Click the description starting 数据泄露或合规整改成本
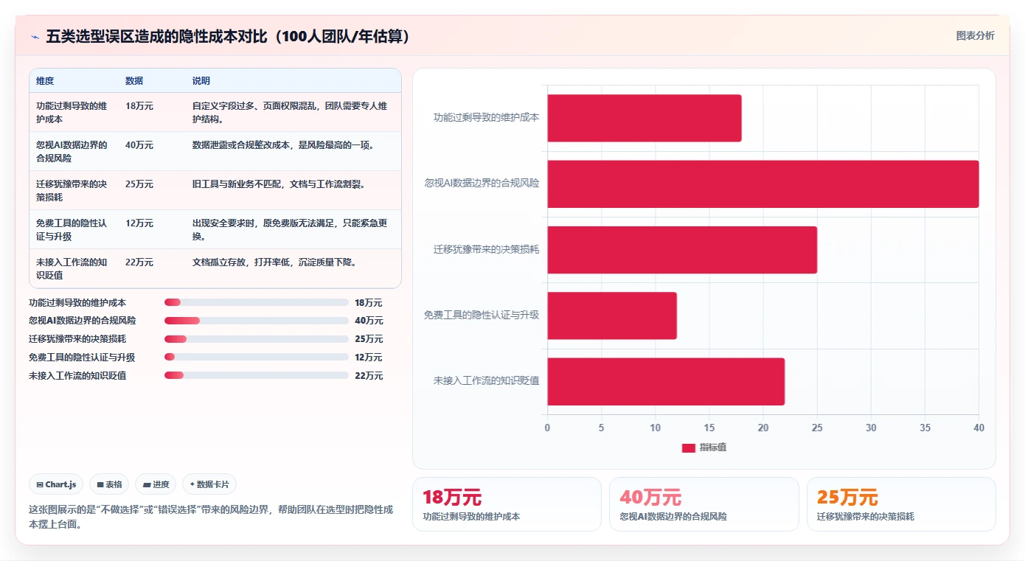 pos(283,145)
